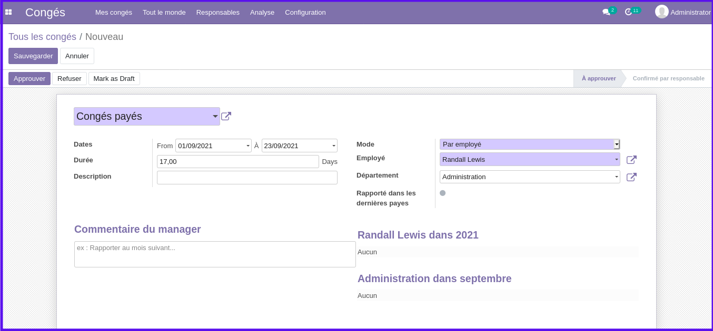
Task: Open the apps grid menu icon
Action: [x=8, y=12]
